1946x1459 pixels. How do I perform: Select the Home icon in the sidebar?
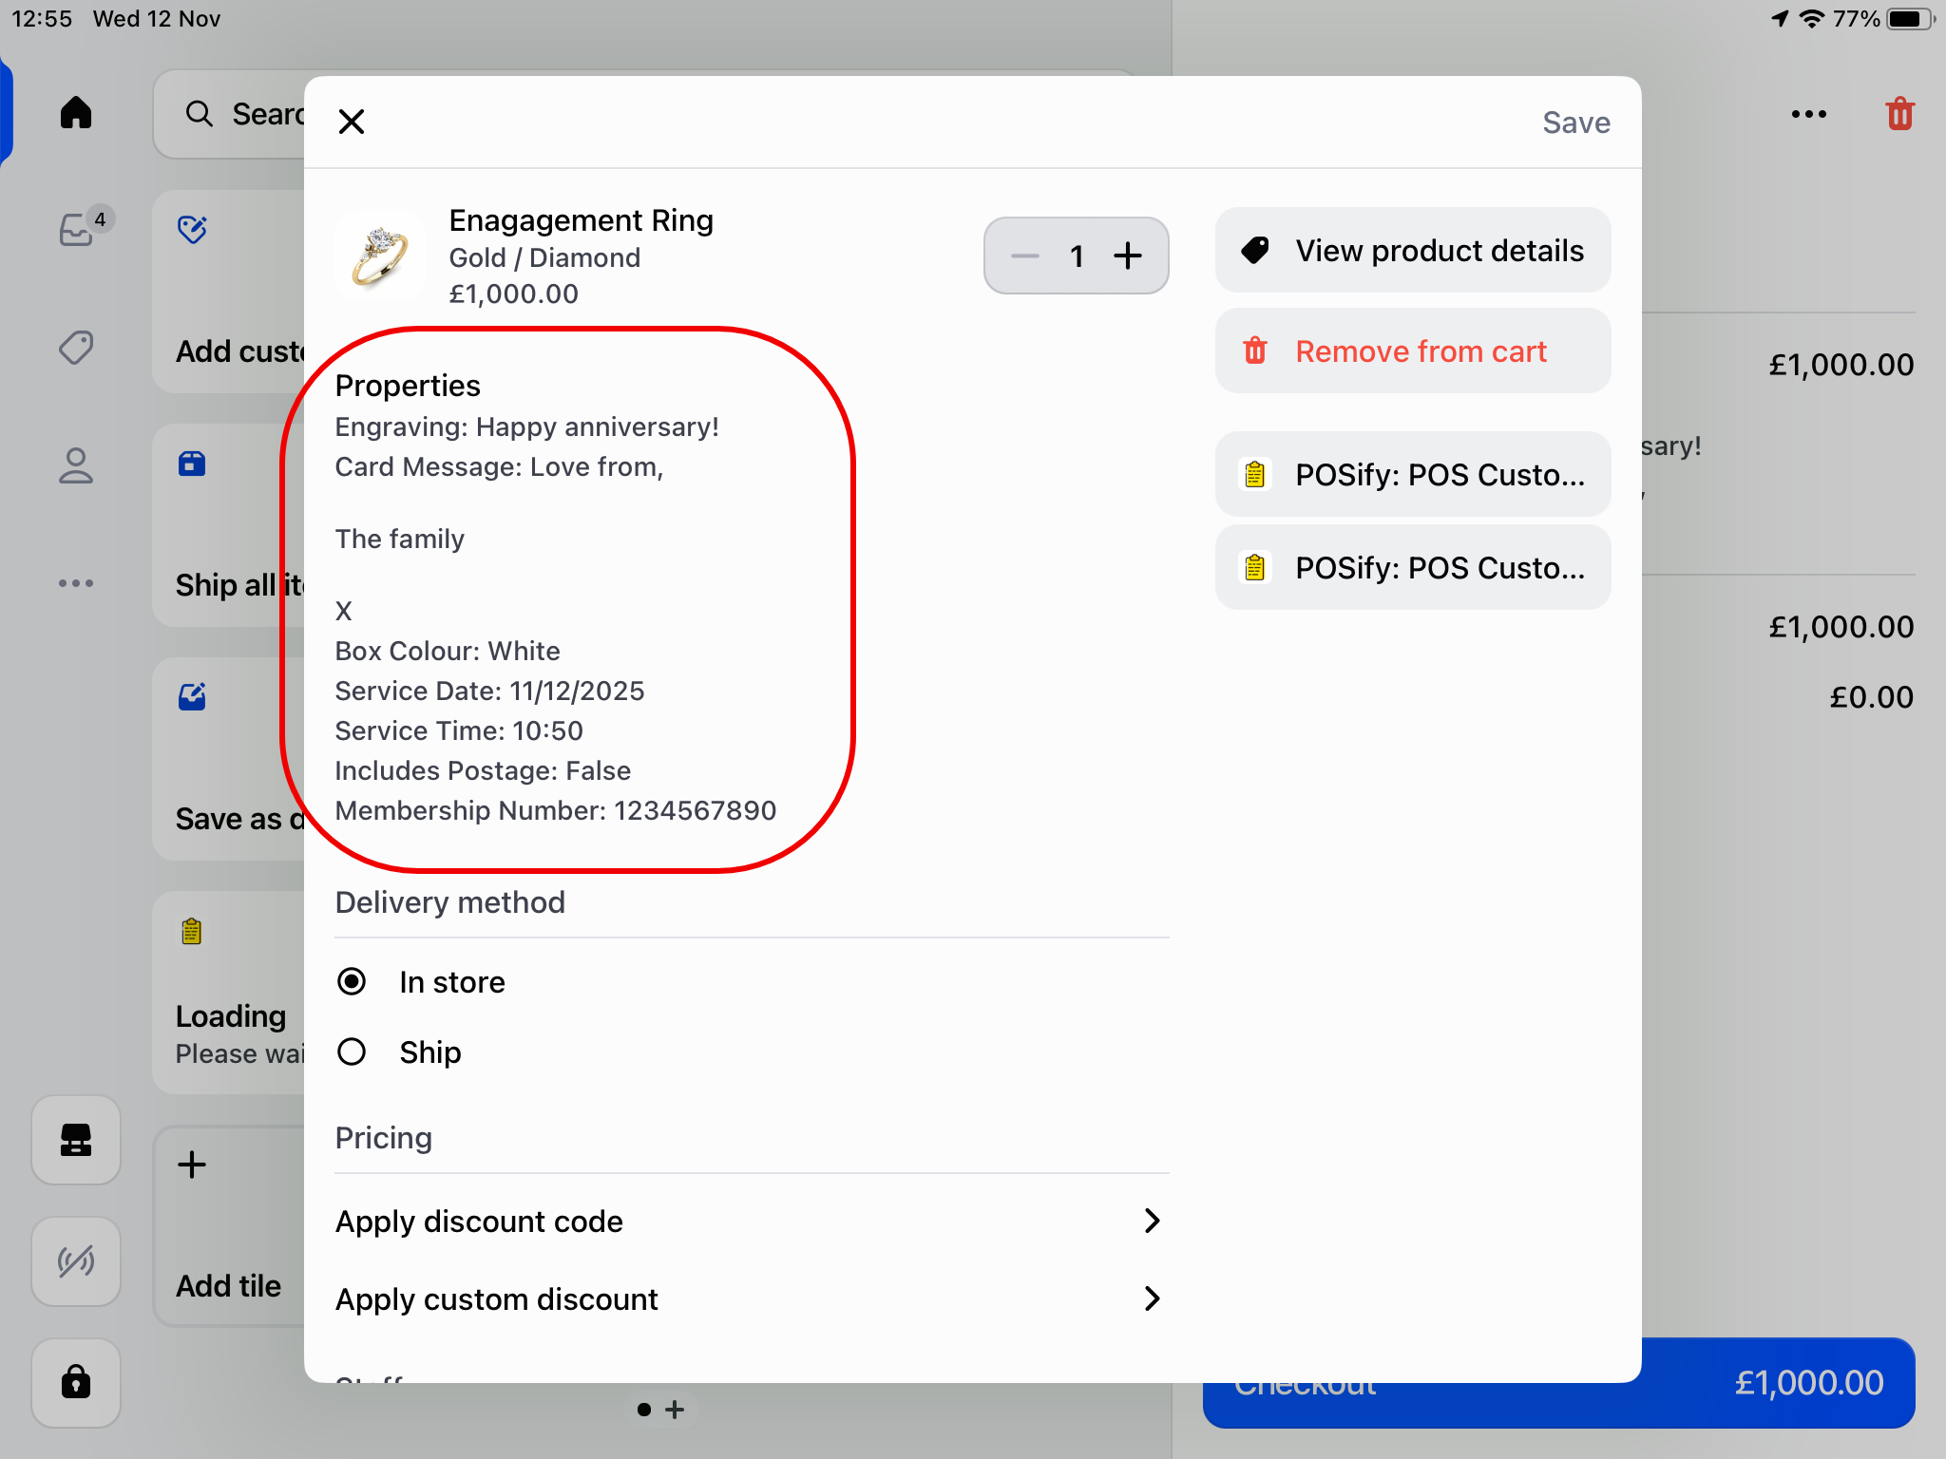pos(76,112)
